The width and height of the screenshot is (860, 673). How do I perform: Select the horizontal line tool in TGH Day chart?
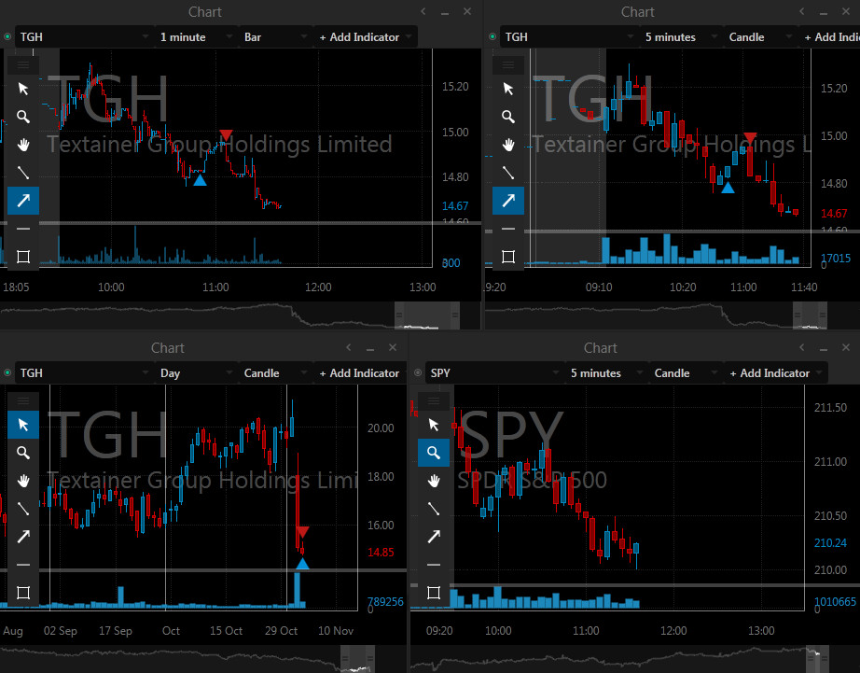[x=23, y=565]
